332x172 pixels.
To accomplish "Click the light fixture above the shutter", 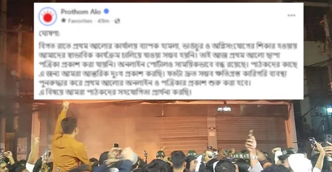I will tap(224, 109).
